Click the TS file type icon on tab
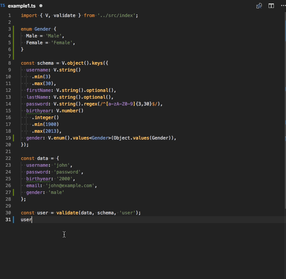This screenshot has height=279, width=286. tap(3, 5)
